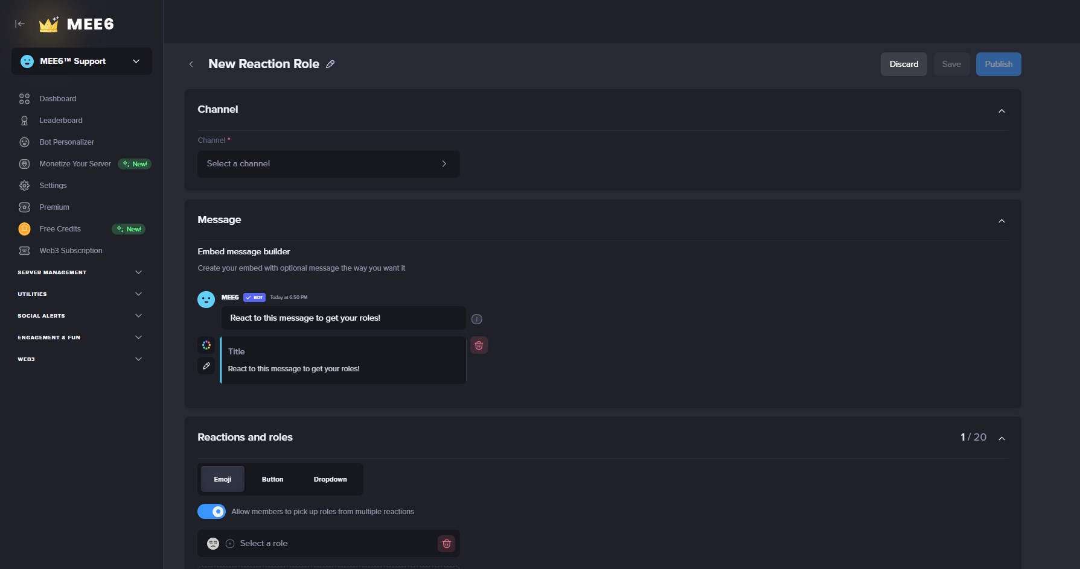Go back using the left chevron
The image size is (1080, 569).
(191, 64)
